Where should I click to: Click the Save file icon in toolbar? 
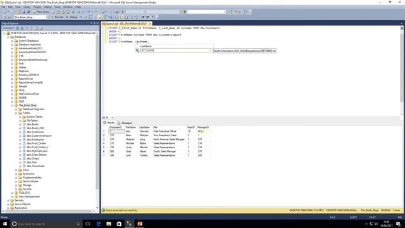(x=24, y=12)
